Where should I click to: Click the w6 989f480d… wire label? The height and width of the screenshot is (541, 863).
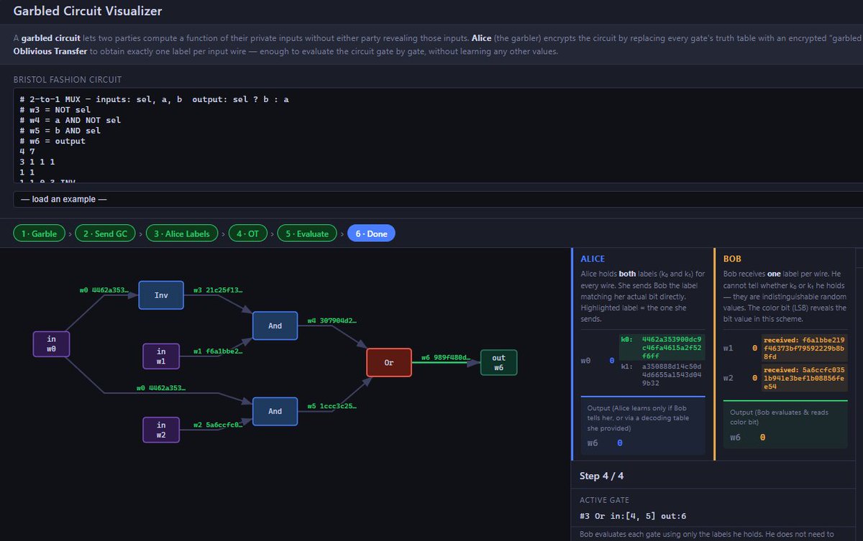[x=446, y=357]
